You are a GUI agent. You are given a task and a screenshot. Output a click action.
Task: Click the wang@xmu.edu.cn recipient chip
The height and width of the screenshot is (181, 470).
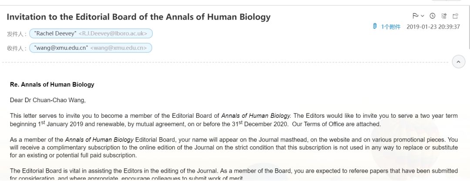click(x=91, y=48)
